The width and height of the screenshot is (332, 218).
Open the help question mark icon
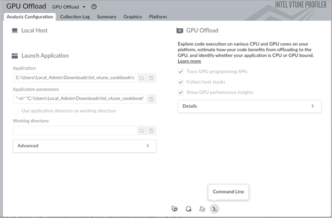click(x=94, y=7)
